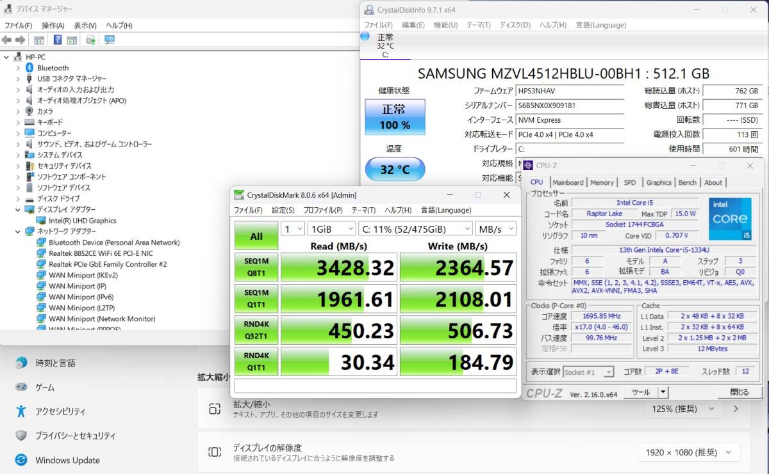Open the 機能(U) menu in CrystalDiskInfo
Screen dimensions: 769x474
point(445,25)
